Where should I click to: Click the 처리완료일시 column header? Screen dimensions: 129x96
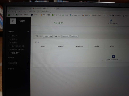(x=79, y=47)
